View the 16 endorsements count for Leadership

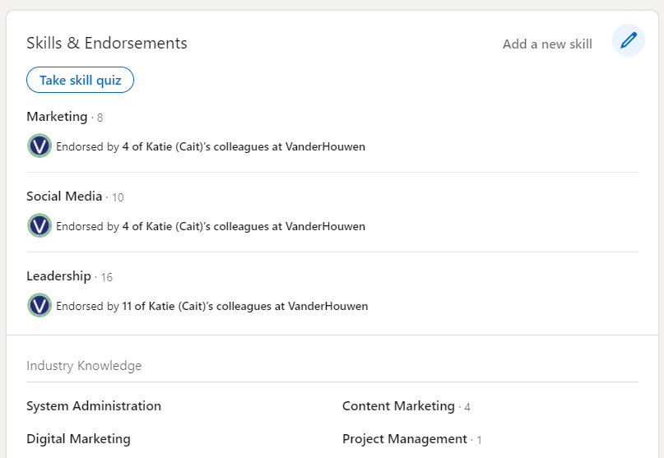[106, 277]
